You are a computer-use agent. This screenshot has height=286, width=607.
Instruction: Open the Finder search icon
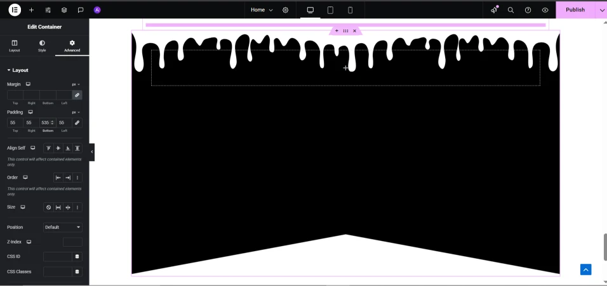[510, 10]
